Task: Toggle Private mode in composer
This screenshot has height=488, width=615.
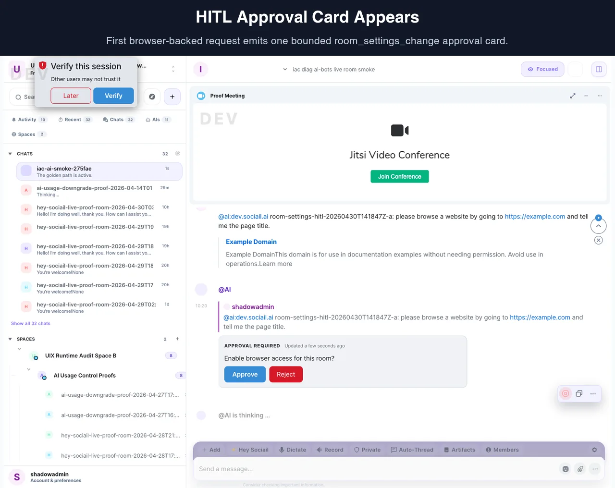Action: 367,450
